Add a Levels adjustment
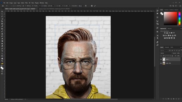This screenshot has height=102, width=182. pyautogui.click(x=167, y=33)
